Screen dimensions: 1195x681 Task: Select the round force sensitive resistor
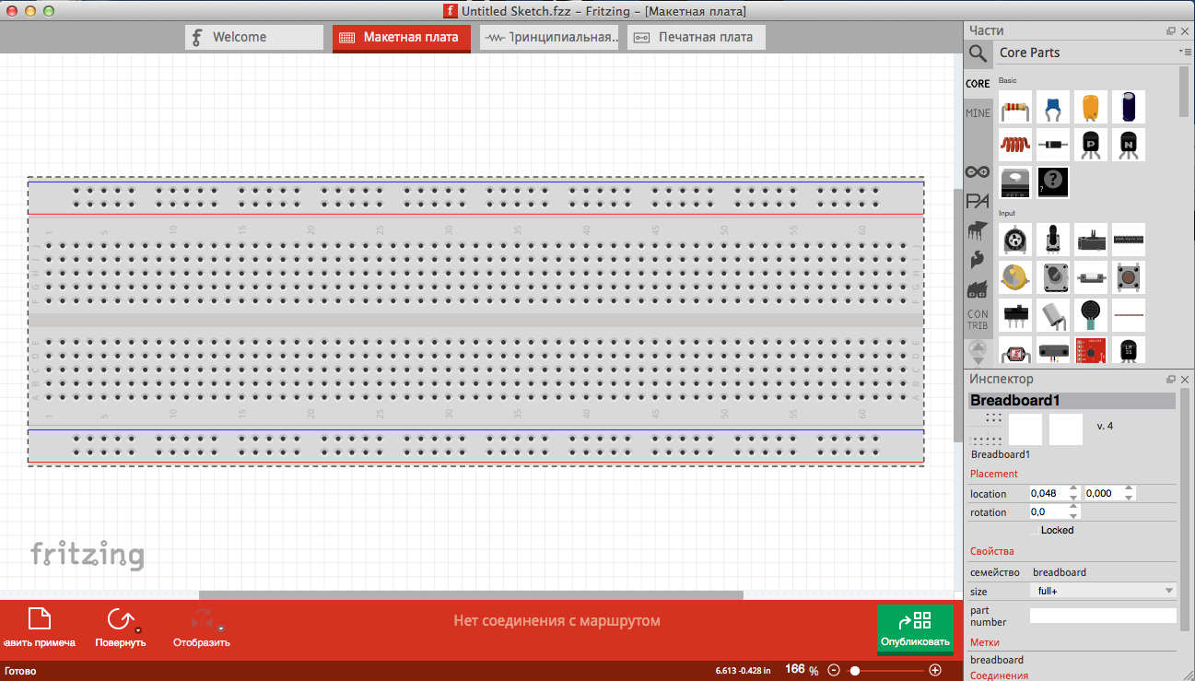(x=1091, y=315)
